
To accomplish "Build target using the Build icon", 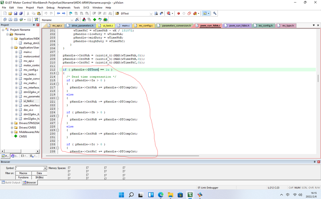I will tap(10, 20).
